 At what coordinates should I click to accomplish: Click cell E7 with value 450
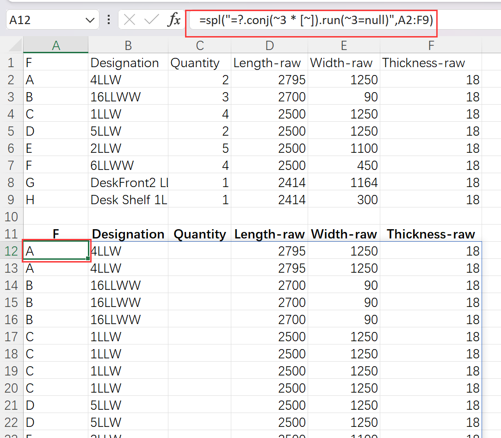coord(343,165)
